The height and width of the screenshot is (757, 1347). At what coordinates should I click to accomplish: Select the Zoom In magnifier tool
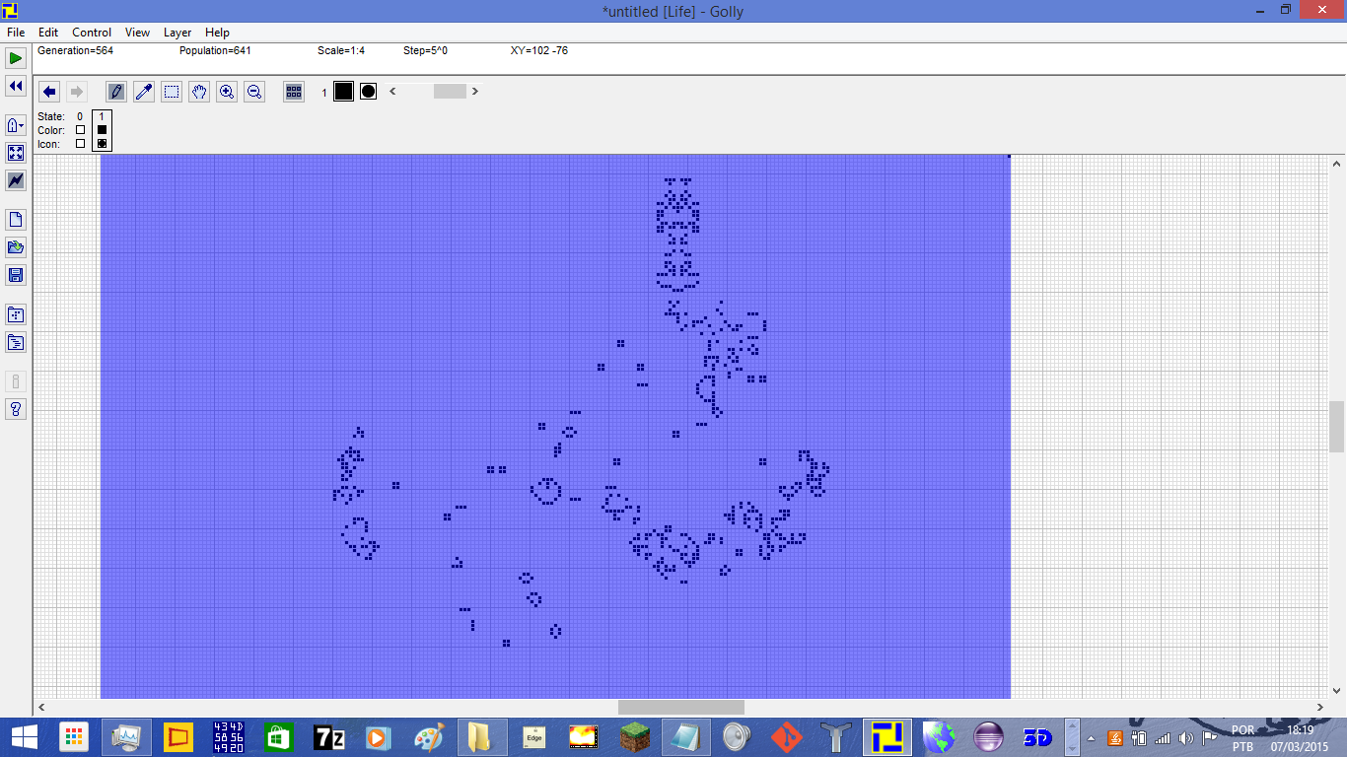tap(227, 92)
